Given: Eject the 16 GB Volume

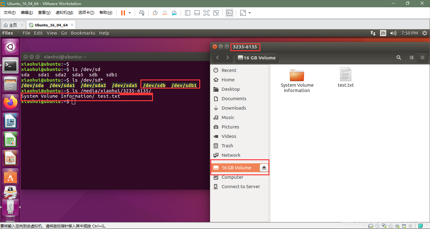Looking at the screenshot, I should click(264, 168).
